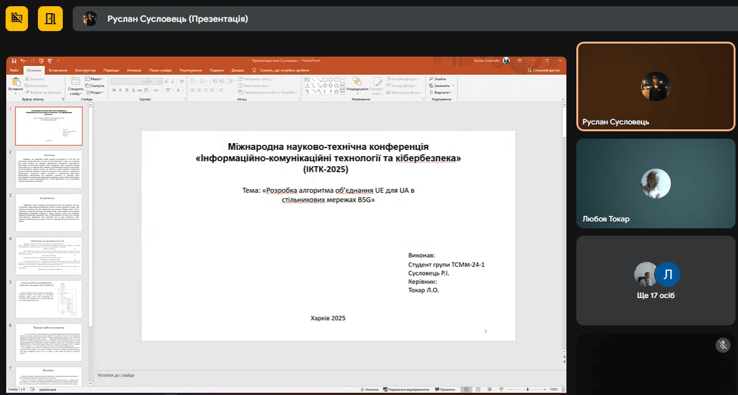738x395 pixels.
Task: Open the Виділити (Select) dropdown
Action: (x=443, y=92)
